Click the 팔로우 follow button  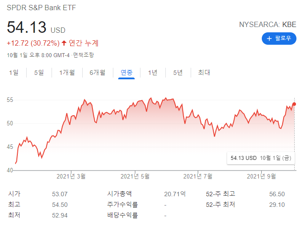279,39
